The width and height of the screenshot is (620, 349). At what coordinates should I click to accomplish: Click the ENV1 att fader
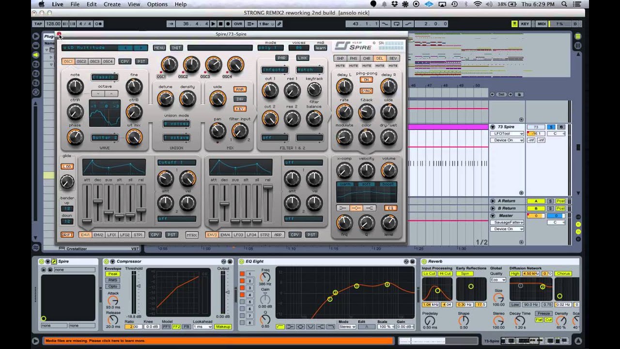87,221
